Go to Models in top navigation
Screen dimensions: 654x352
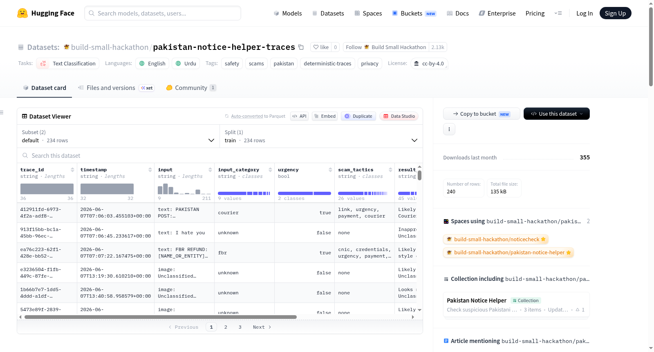(x=288, y=13)
